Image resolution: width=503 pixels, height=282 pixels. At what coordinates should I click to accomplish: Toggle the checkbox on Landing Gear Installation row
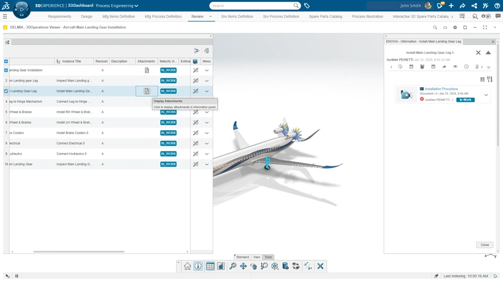click(6, 70)
